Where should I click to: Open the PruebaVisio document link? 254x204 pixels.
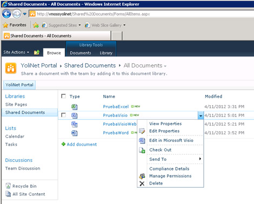pyautogui.click(x=115, y=115)
